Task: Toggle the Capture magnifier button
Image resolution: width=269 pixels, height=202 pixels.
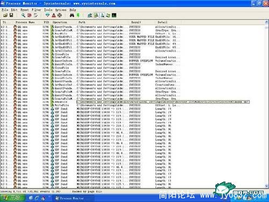Action: click(x=23, y=15)
